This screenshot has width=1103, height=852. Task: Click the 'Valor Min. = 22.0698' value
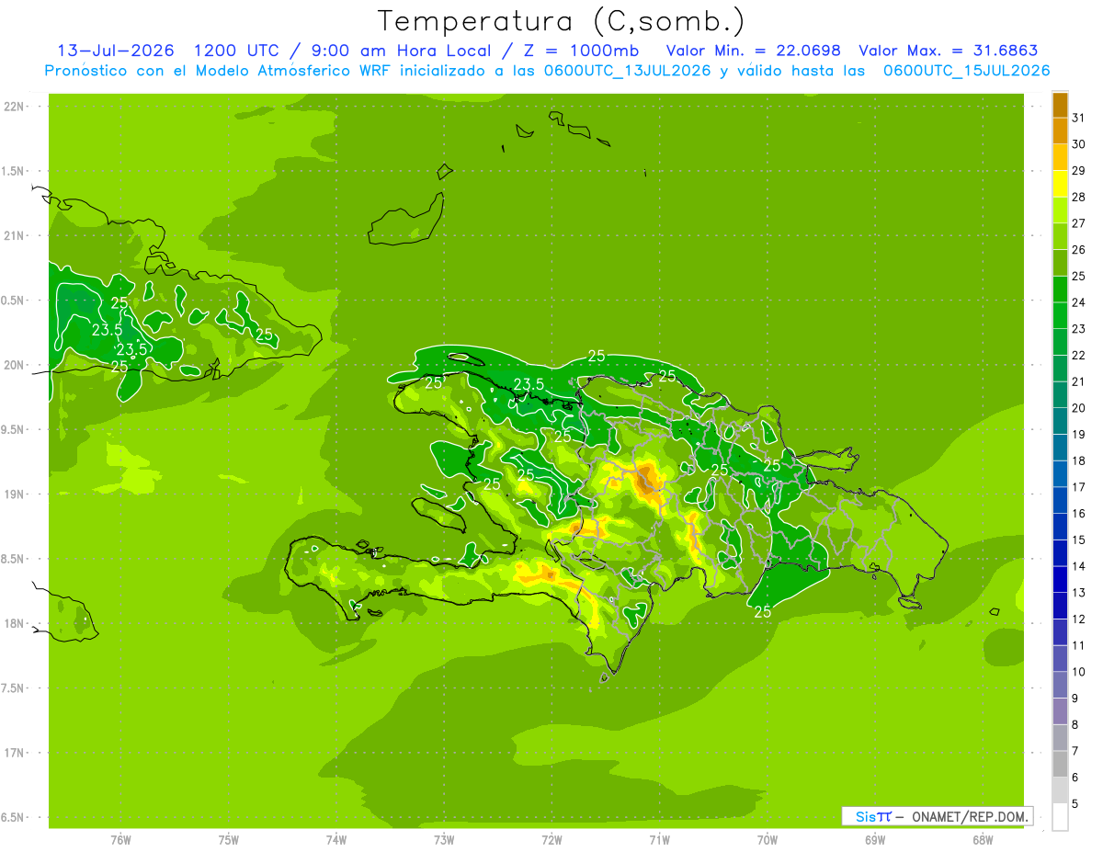click(754, 51)
